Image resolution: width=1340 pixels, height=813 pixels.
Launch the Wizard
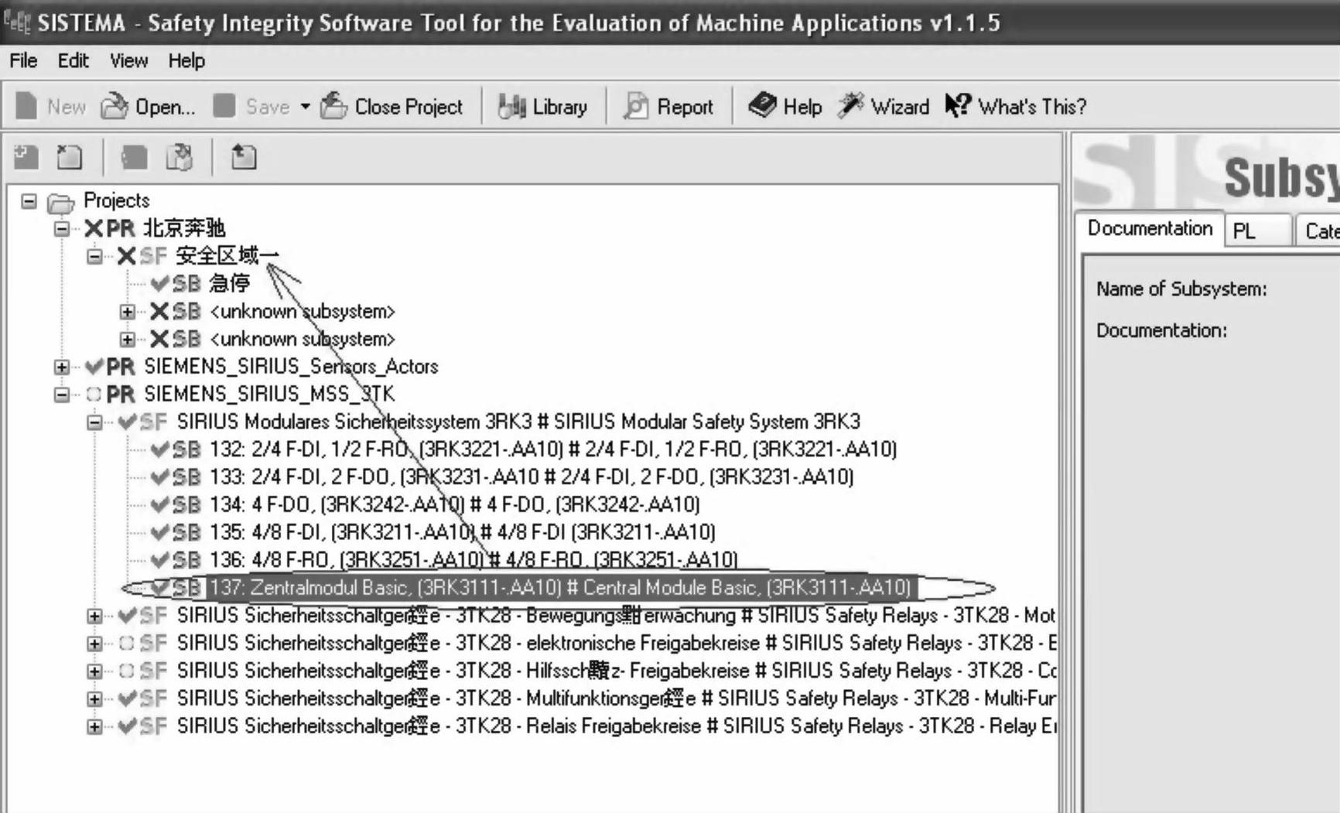(x=884, y=107)
